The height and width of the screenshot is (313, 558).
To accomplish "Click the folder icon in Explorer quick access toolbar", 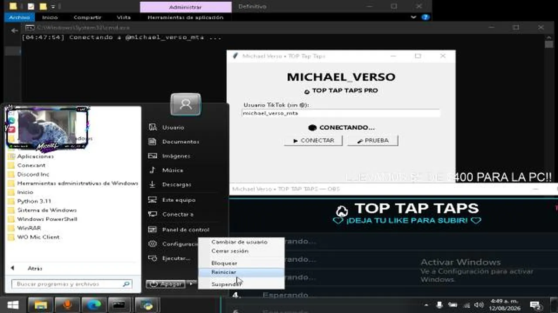I will 43,7.
